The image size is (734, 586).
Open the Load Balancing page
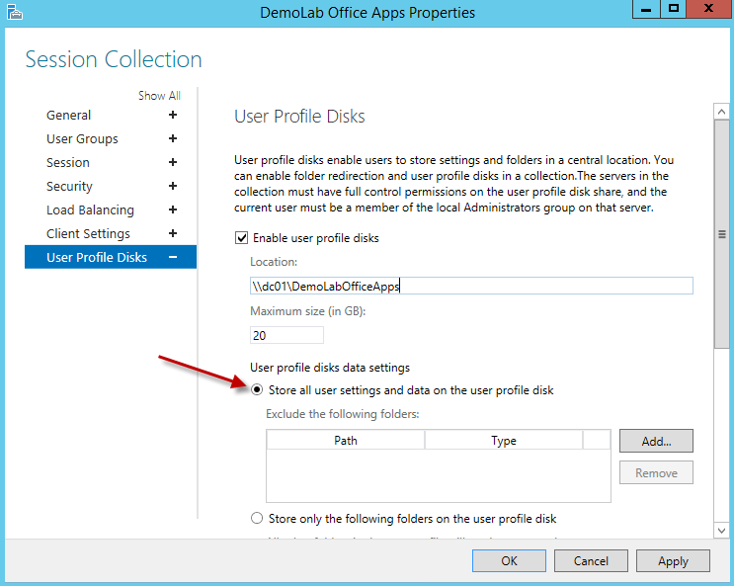coord(90,210)
